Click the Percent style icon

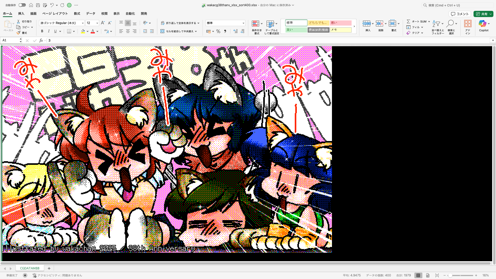pos(218,31)
